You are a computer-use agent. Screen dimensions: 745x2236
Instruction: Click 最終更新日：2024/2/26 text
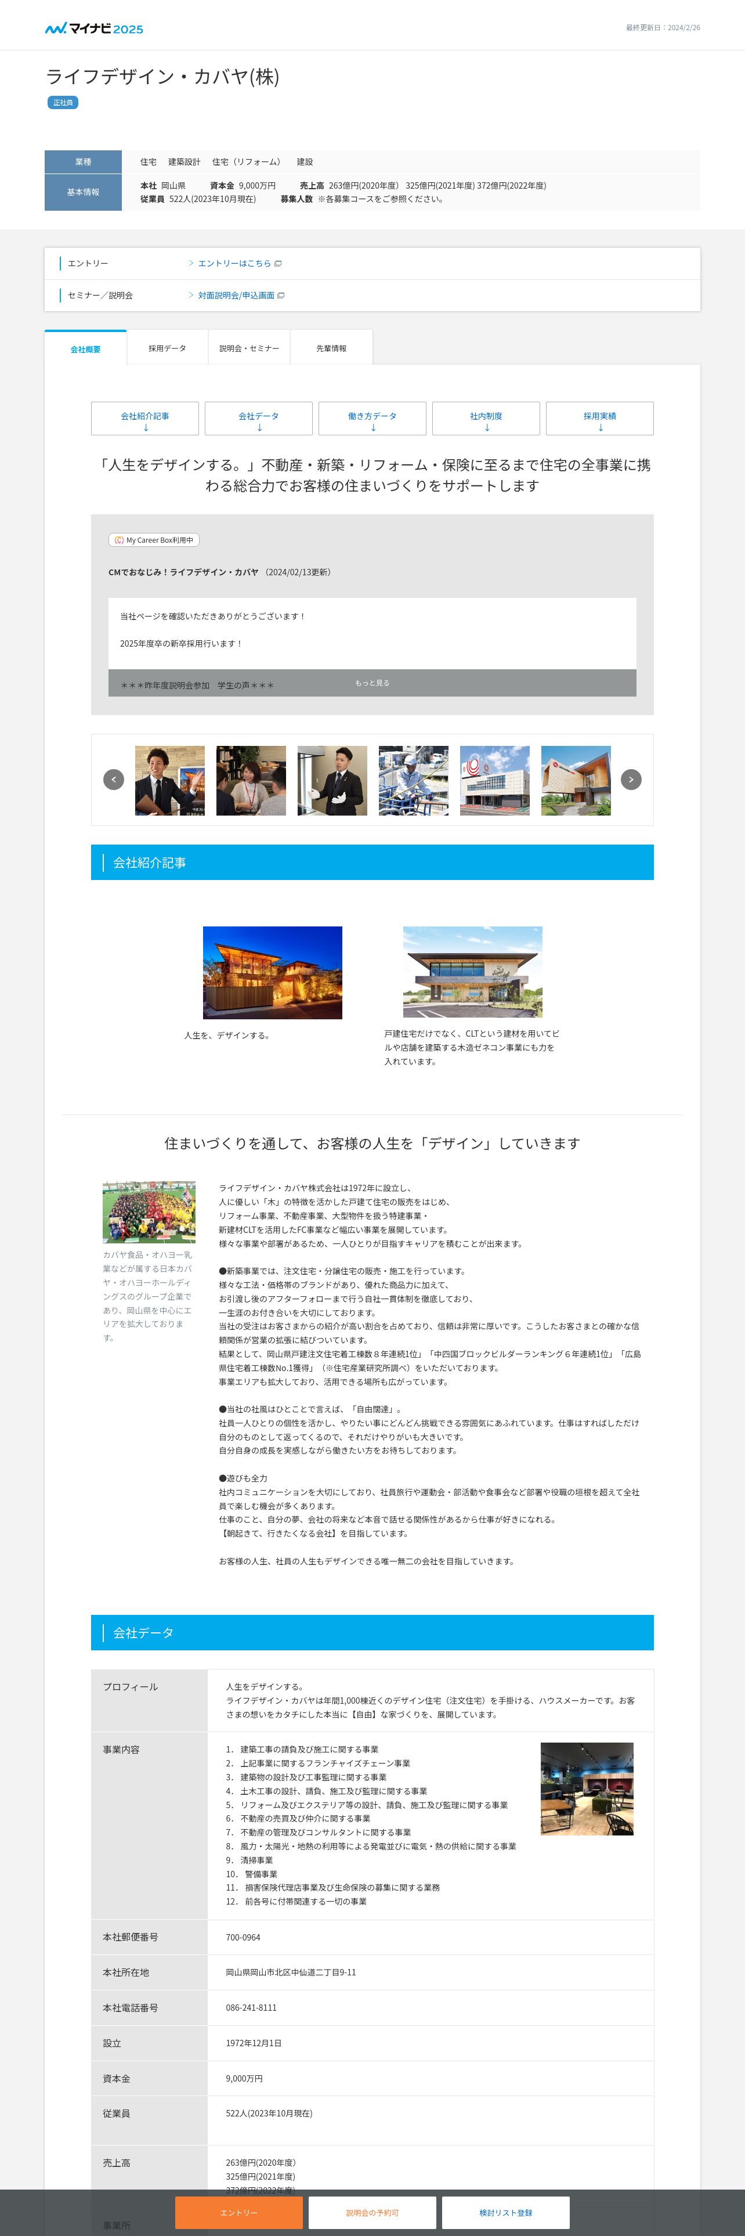tap(663, 28)
